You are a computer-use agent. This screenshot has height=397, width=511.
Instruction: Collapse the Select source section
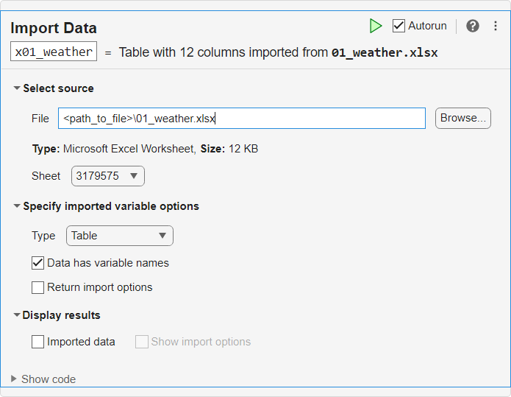pyautogui.click(x=17, y=88)
